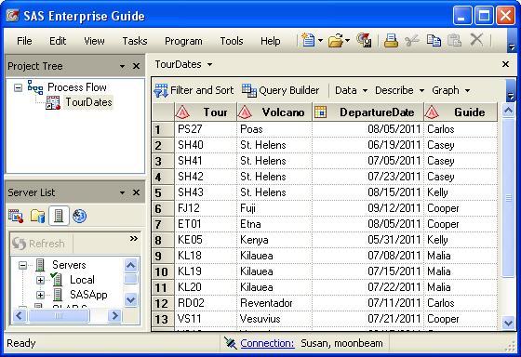Close the Server List pane
Viewport: 521px width, 357px height.
click(136, 192)
